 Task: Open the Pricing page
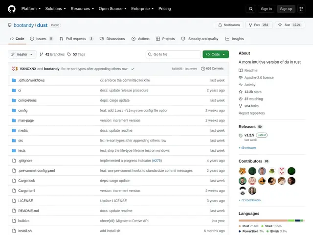tap(164, 9)
